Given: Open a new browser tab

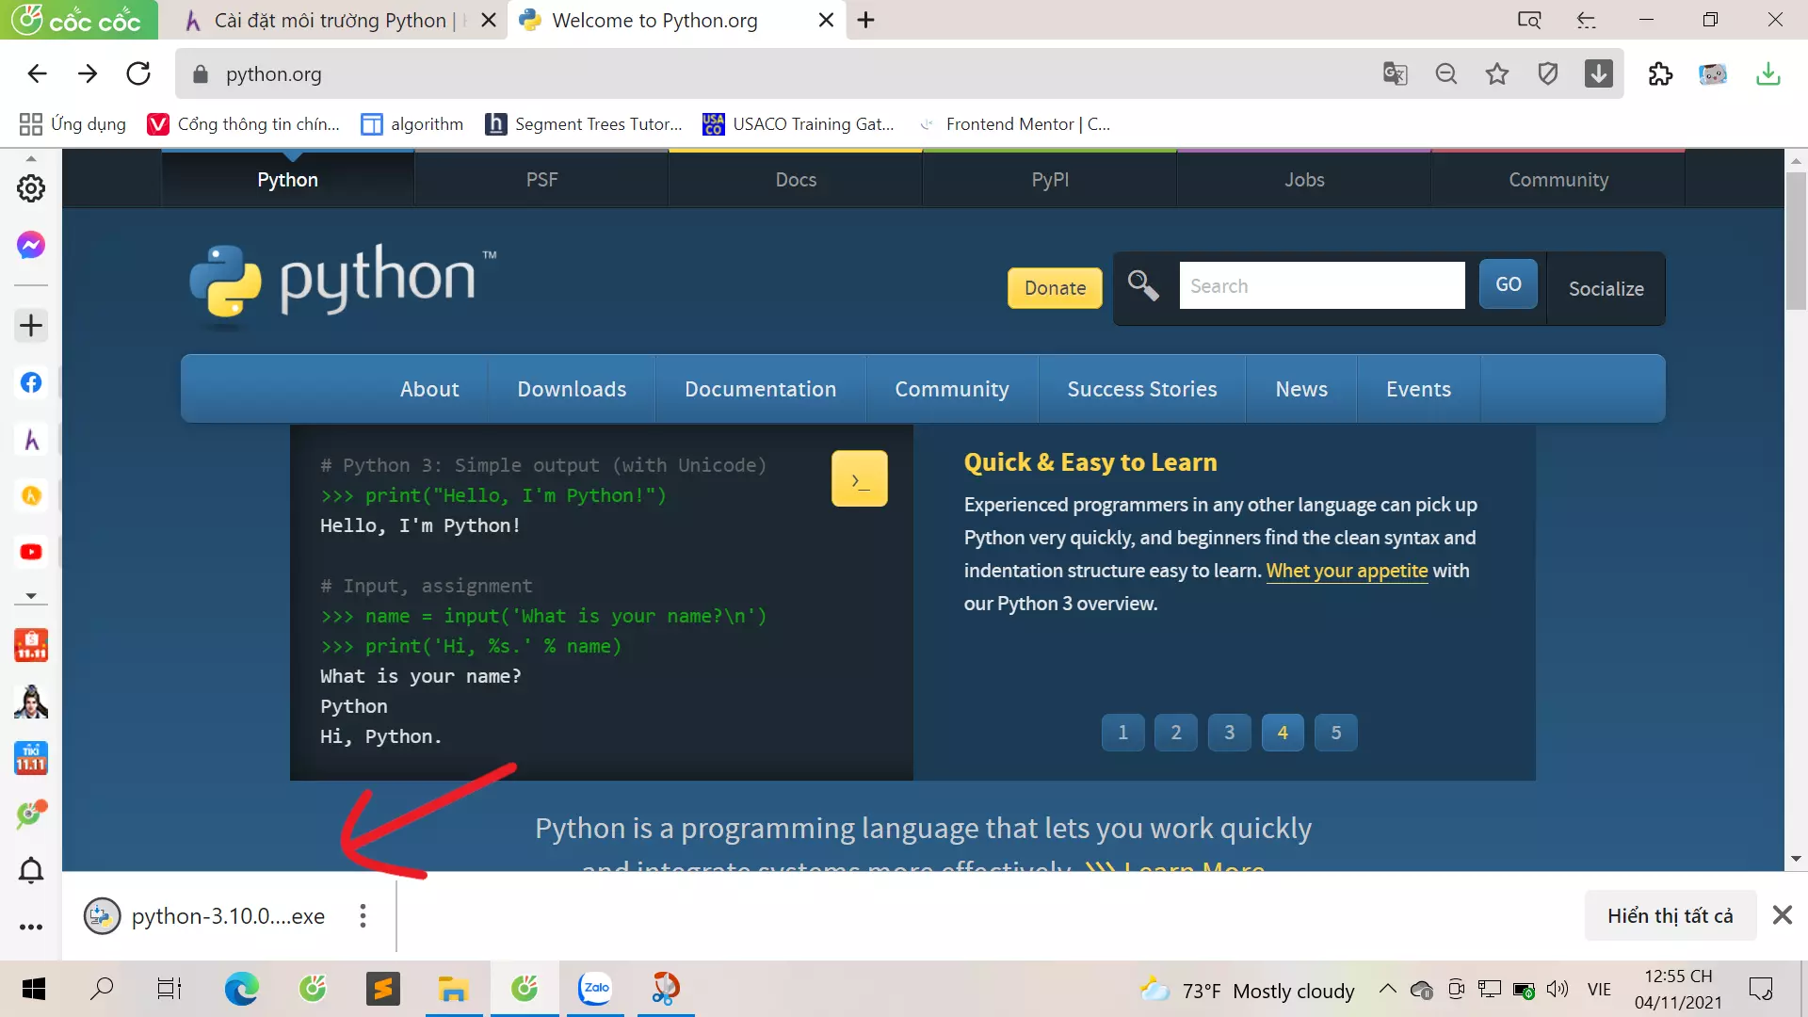Looking at the screenshot, I should point(866,20).
